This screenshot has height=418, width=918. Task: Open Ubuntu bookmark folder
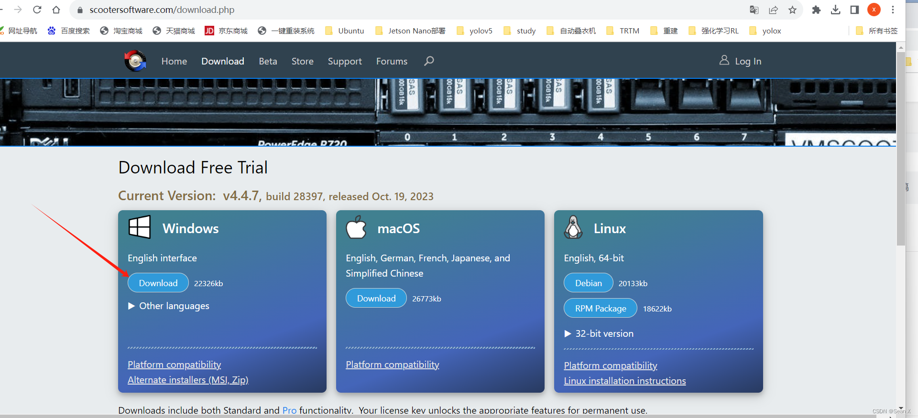(344, 31)
